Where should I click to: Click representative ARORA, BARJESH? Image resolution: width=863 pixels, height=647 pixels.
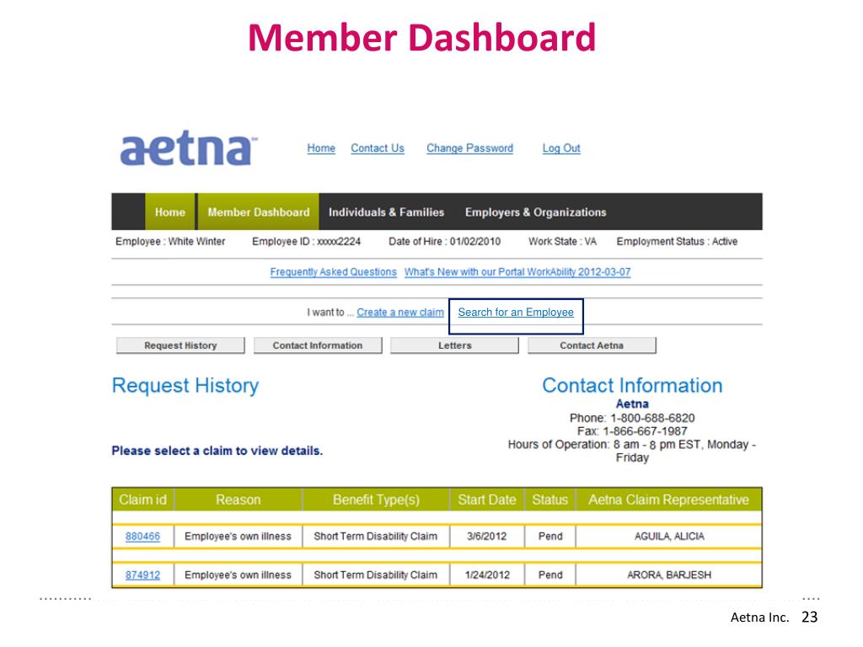tap(669, 575)
